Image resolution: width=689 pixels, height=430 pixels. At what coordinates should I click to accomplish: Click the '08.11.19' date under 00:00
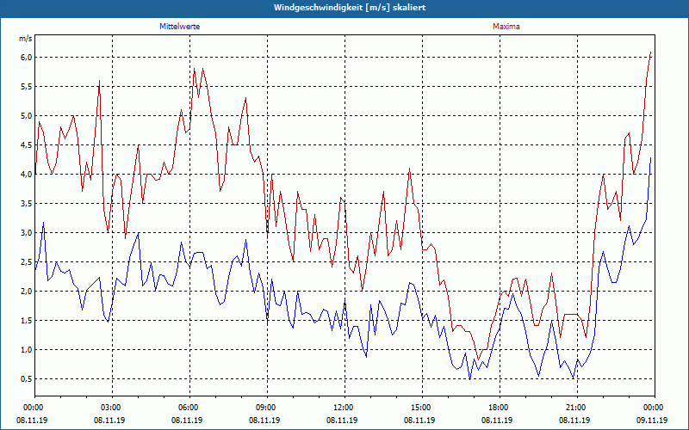pyautogui.click(x=32, y=420)
